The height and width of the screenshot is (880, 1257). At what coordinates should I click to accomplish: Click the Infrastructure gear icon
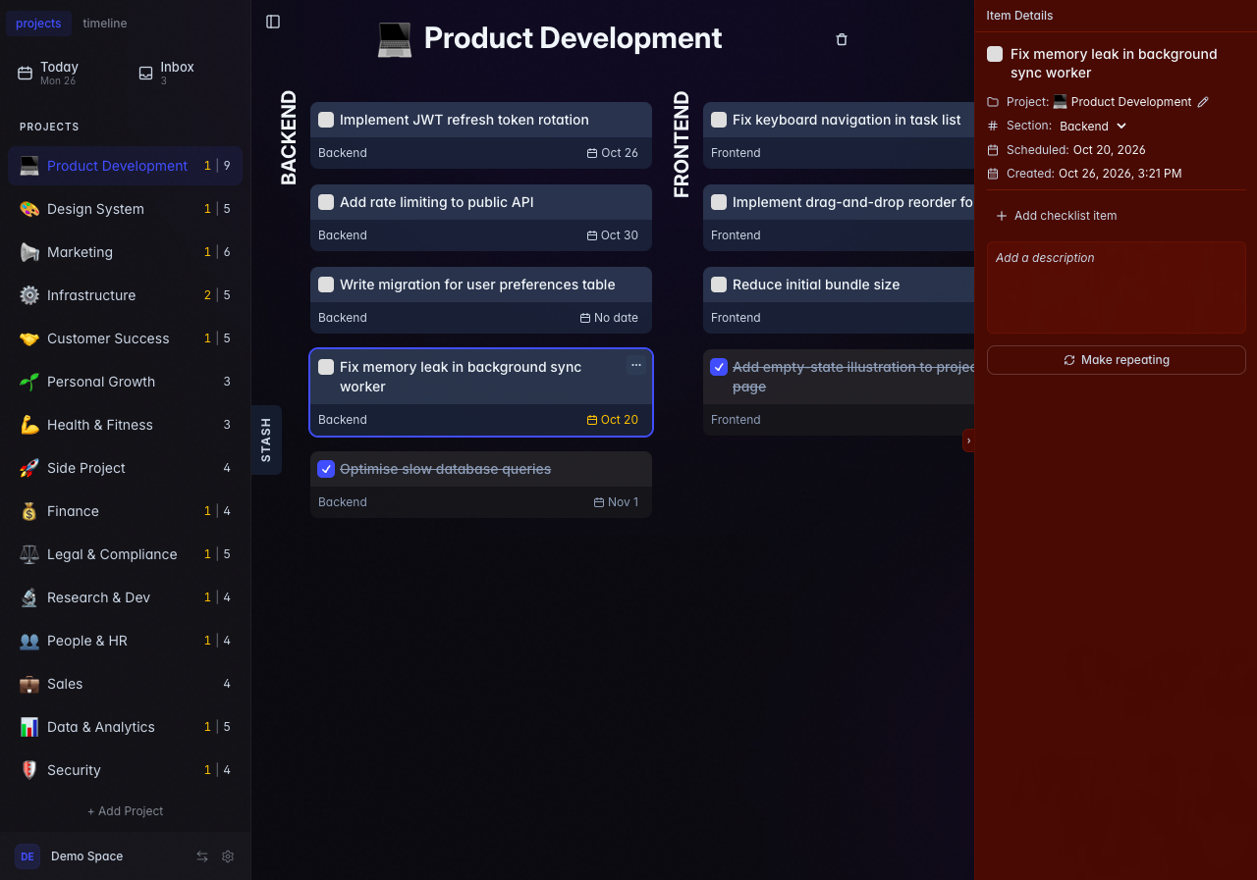click(x=29, y=295)
